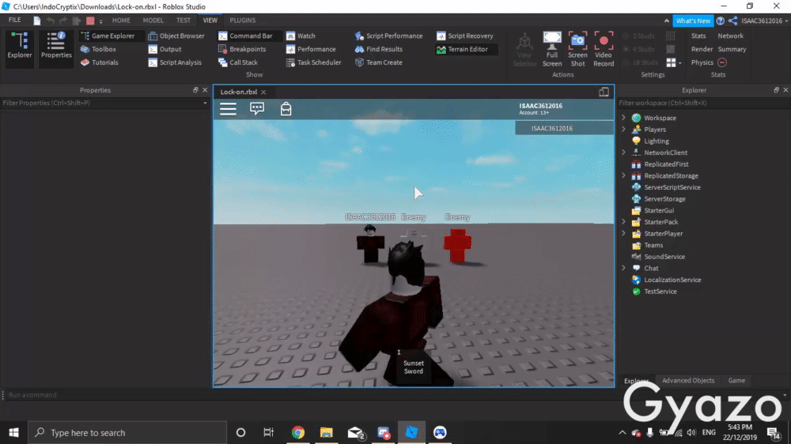Viewport: 791px width, 444px height.
Task: Open Game Explorer from the ribbon
Action: [x=108, y=36]
